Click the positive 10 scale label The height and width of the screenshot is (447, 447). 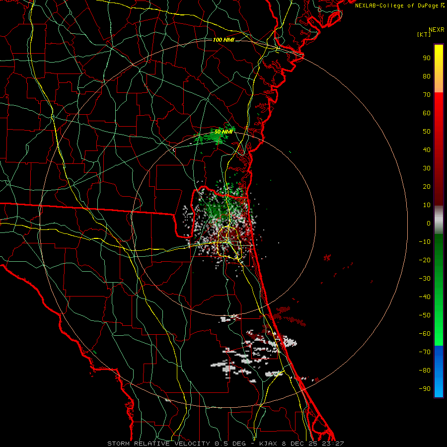tap(427, 205)
